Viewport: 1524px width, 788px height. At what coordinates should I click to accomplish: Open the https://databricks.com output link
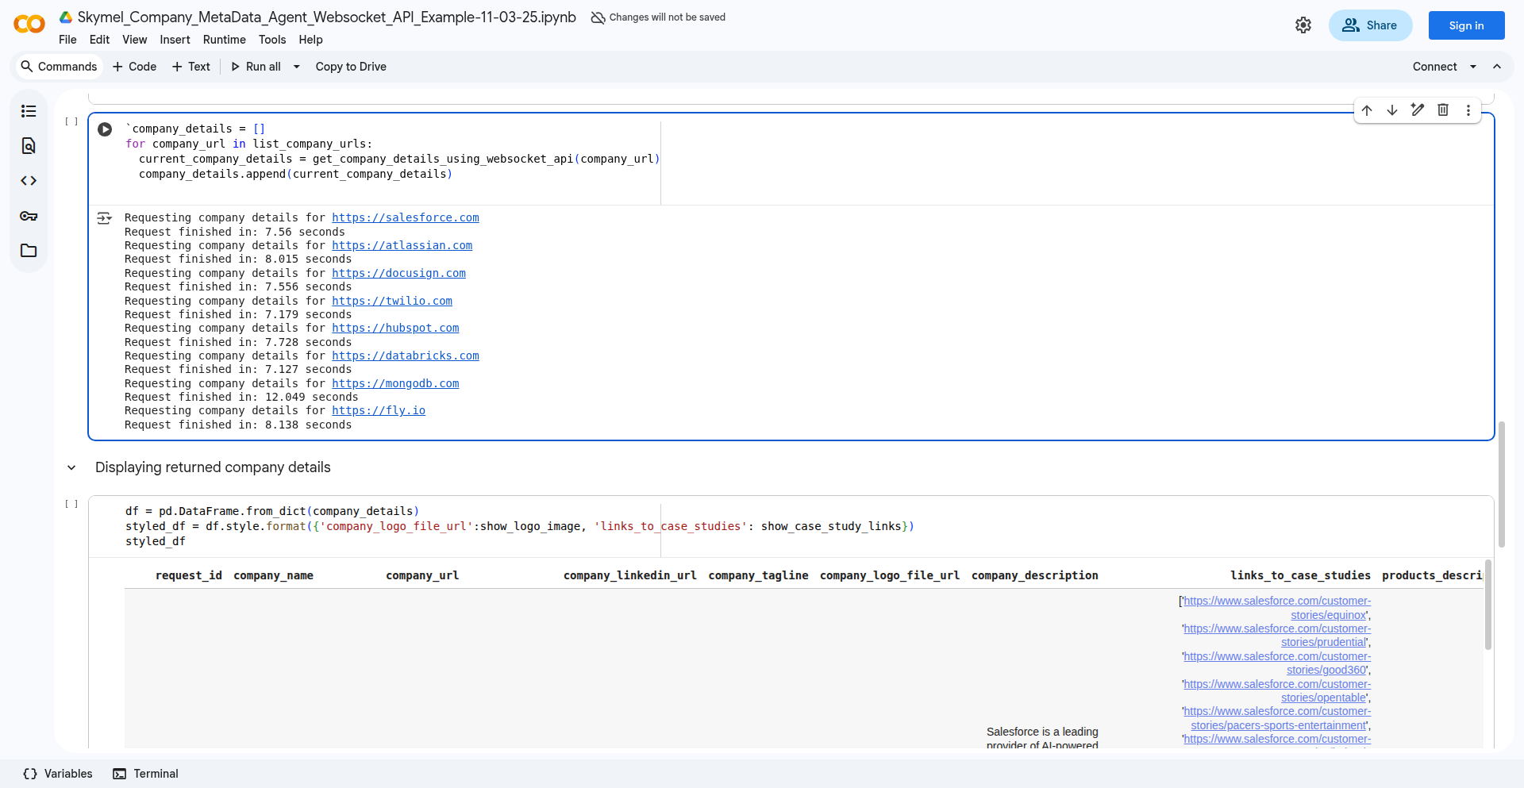(x=405, y=356)
